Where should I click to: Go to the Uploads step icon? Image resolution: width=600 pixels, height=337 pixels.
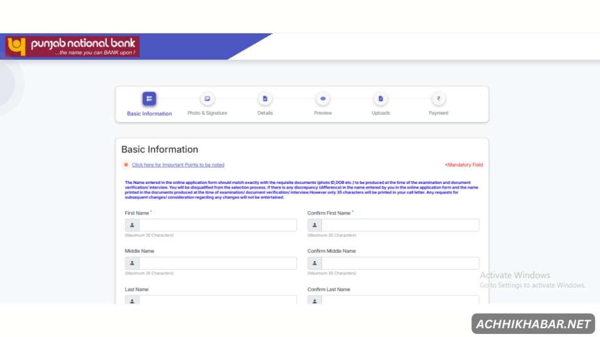click(x=380, y=99)
